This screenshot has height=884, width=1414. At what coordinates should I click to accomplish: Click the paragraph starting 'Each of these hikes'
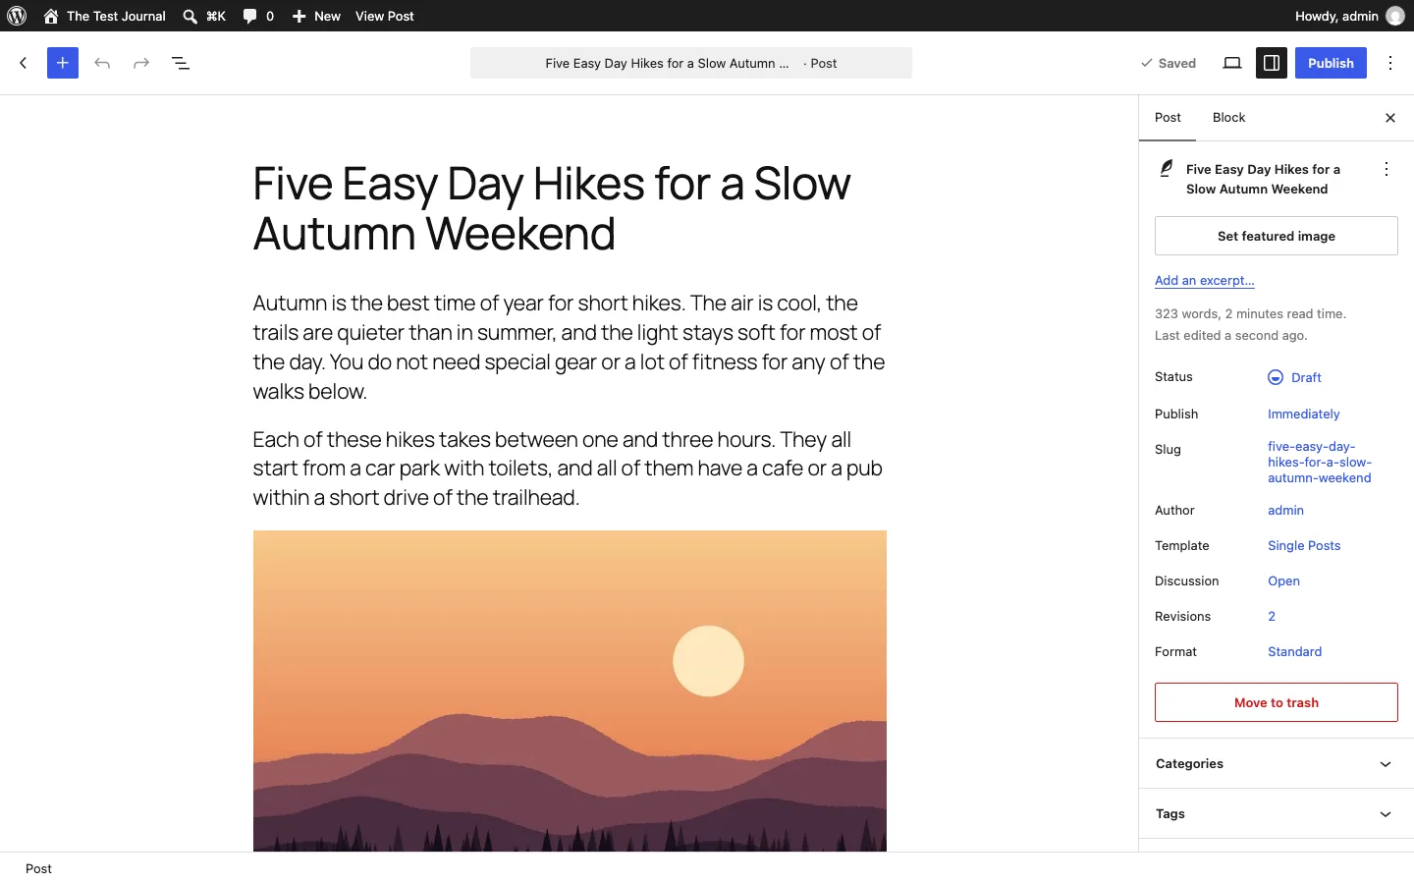(570, 469)
